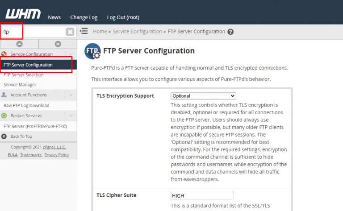Click Log Out (root)
343x211 pixels.
(123, 17)
